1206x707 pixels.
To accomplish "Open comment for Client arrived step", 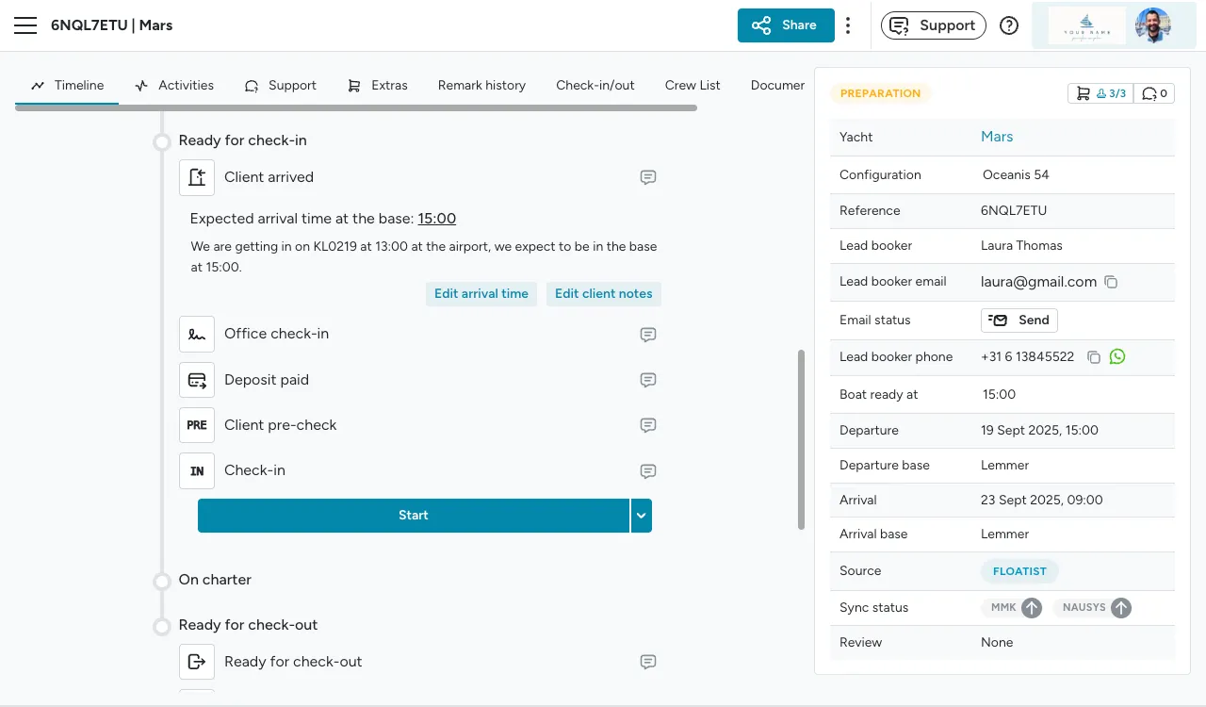I will (648, 177).
